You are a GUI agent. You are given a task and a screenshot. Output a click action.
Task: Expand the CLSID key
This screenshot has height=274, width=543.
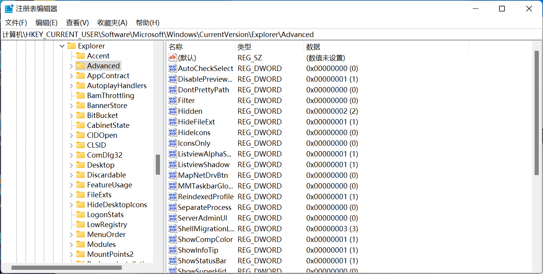(x=71, y=145)
